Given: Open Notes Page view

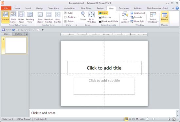Looking at the screenshot, I should 21,17.
